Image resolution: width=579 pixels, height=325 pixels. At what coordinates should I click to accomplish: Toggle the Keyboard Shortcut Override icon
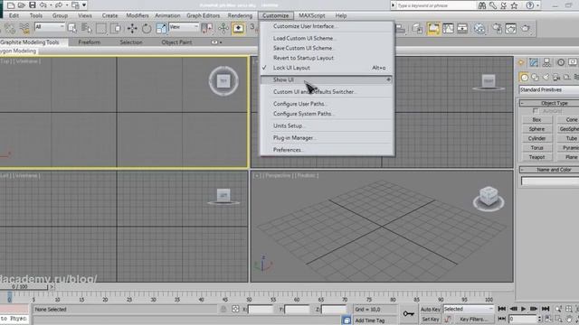(x=238, y=28)
